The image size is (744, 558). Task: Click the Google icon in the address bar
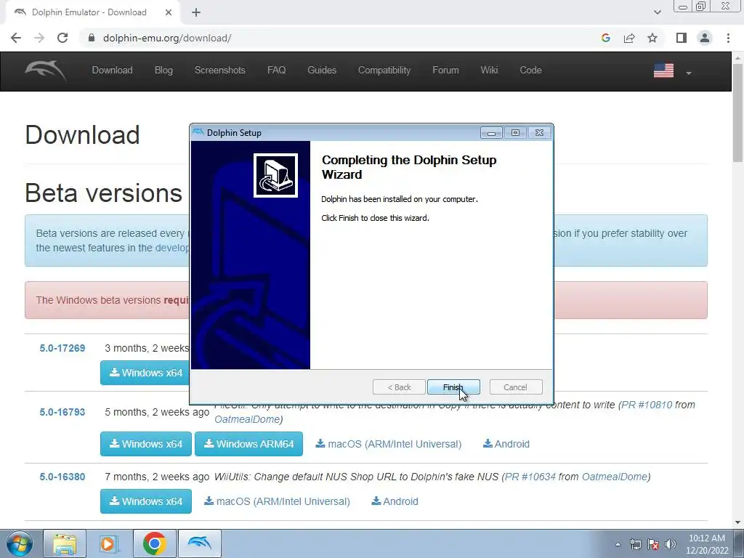tap(605, 38)
